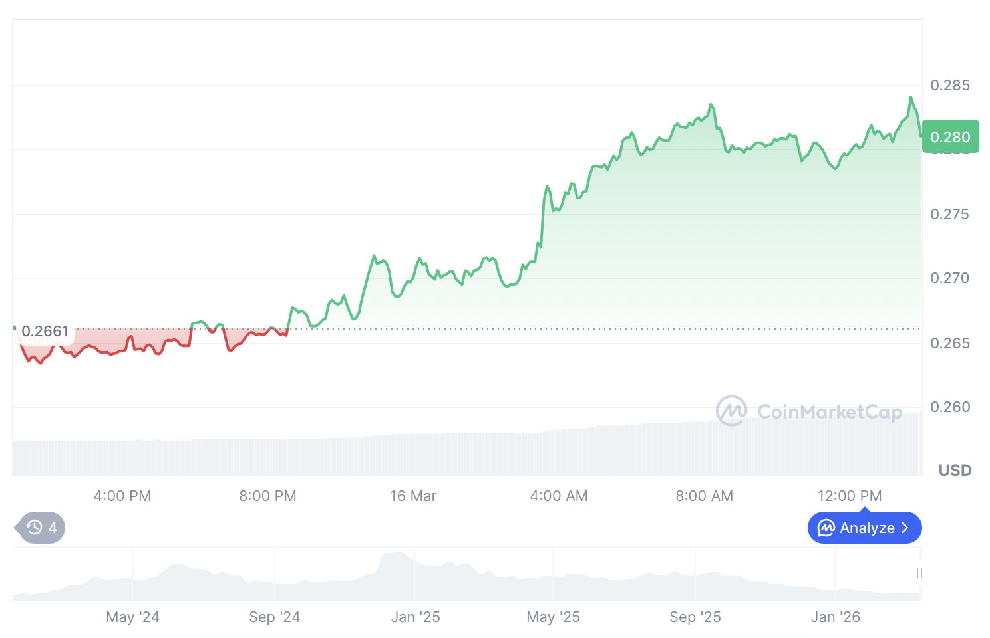
Task: Click the CoinMarketCap watermark text
Action: pos(829,412)
